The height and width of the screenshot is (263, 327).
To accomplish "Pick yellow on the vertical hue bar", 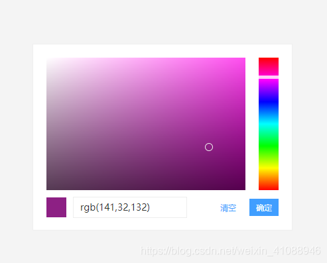I will [269, 168].
